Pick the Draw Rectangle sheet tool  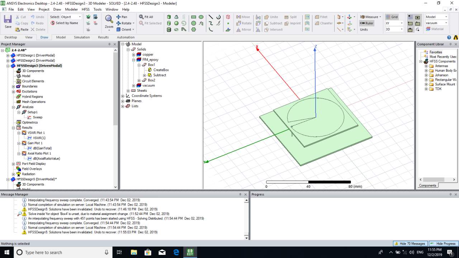click(194, 17)
